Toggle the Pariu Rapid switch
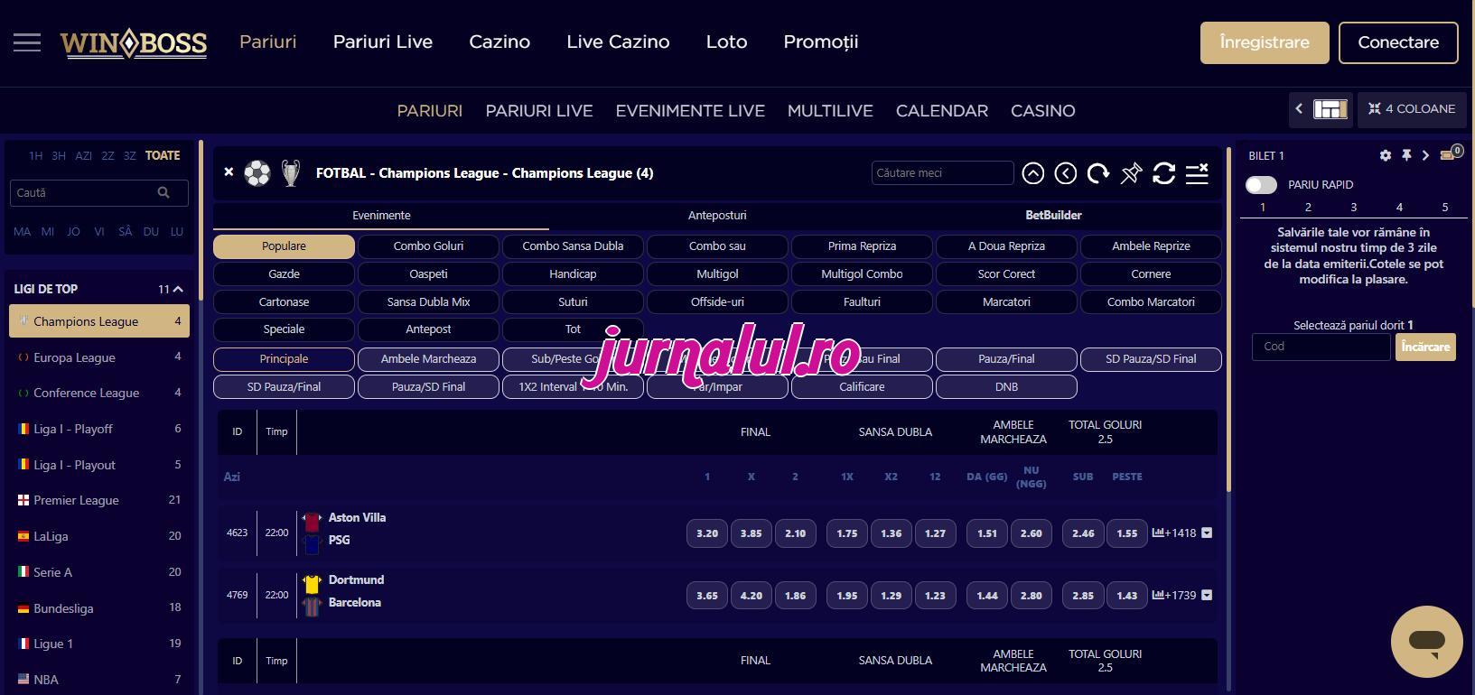 1261,184
